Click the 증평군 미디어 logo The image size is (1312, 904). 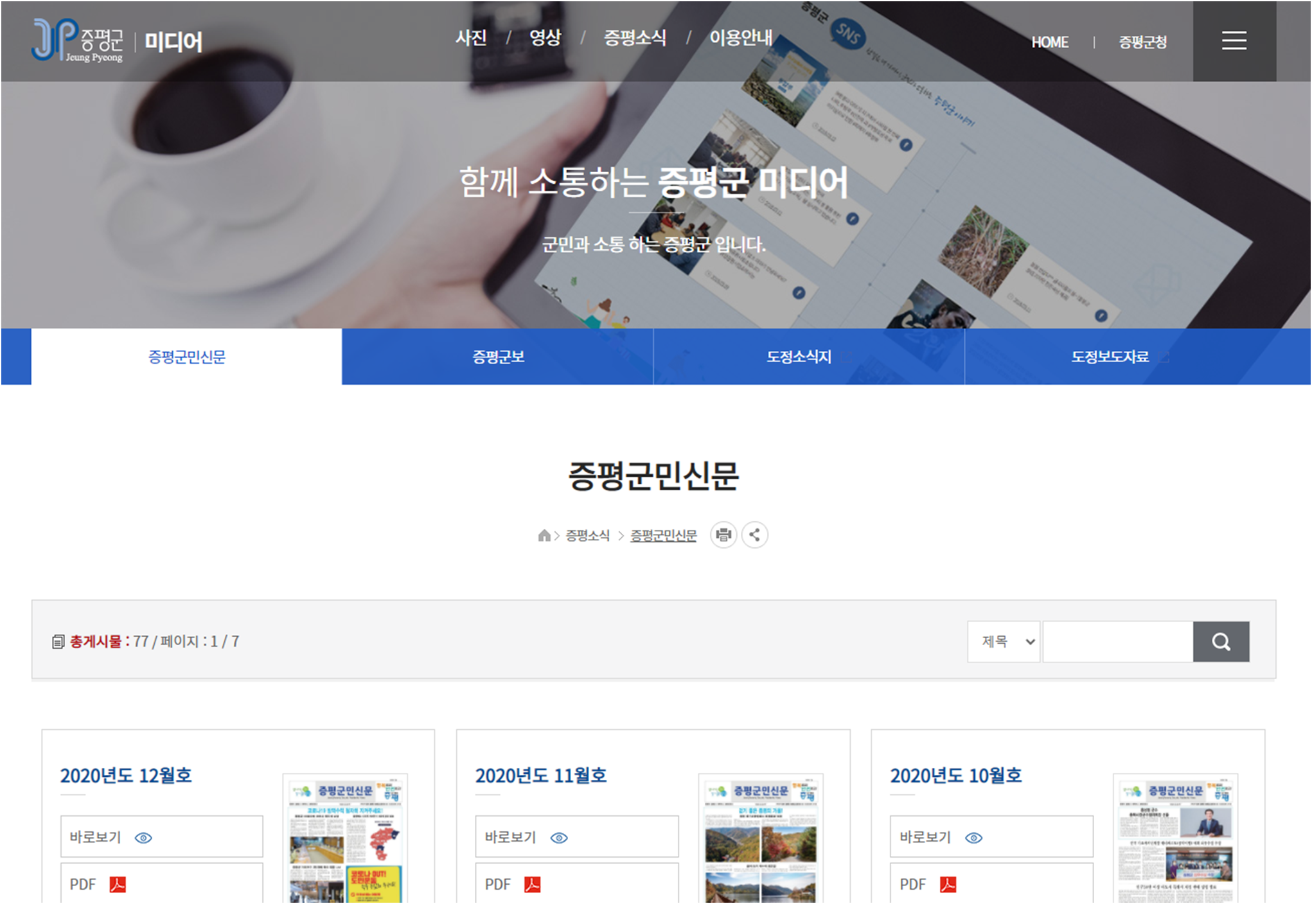click(117, 41)
